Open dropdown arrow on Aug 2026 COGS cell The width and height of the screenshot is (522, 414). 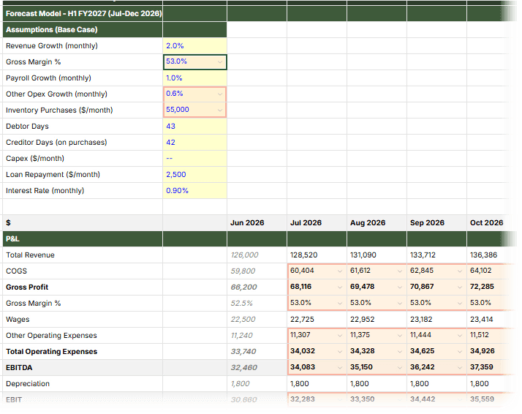coord(399,271)
